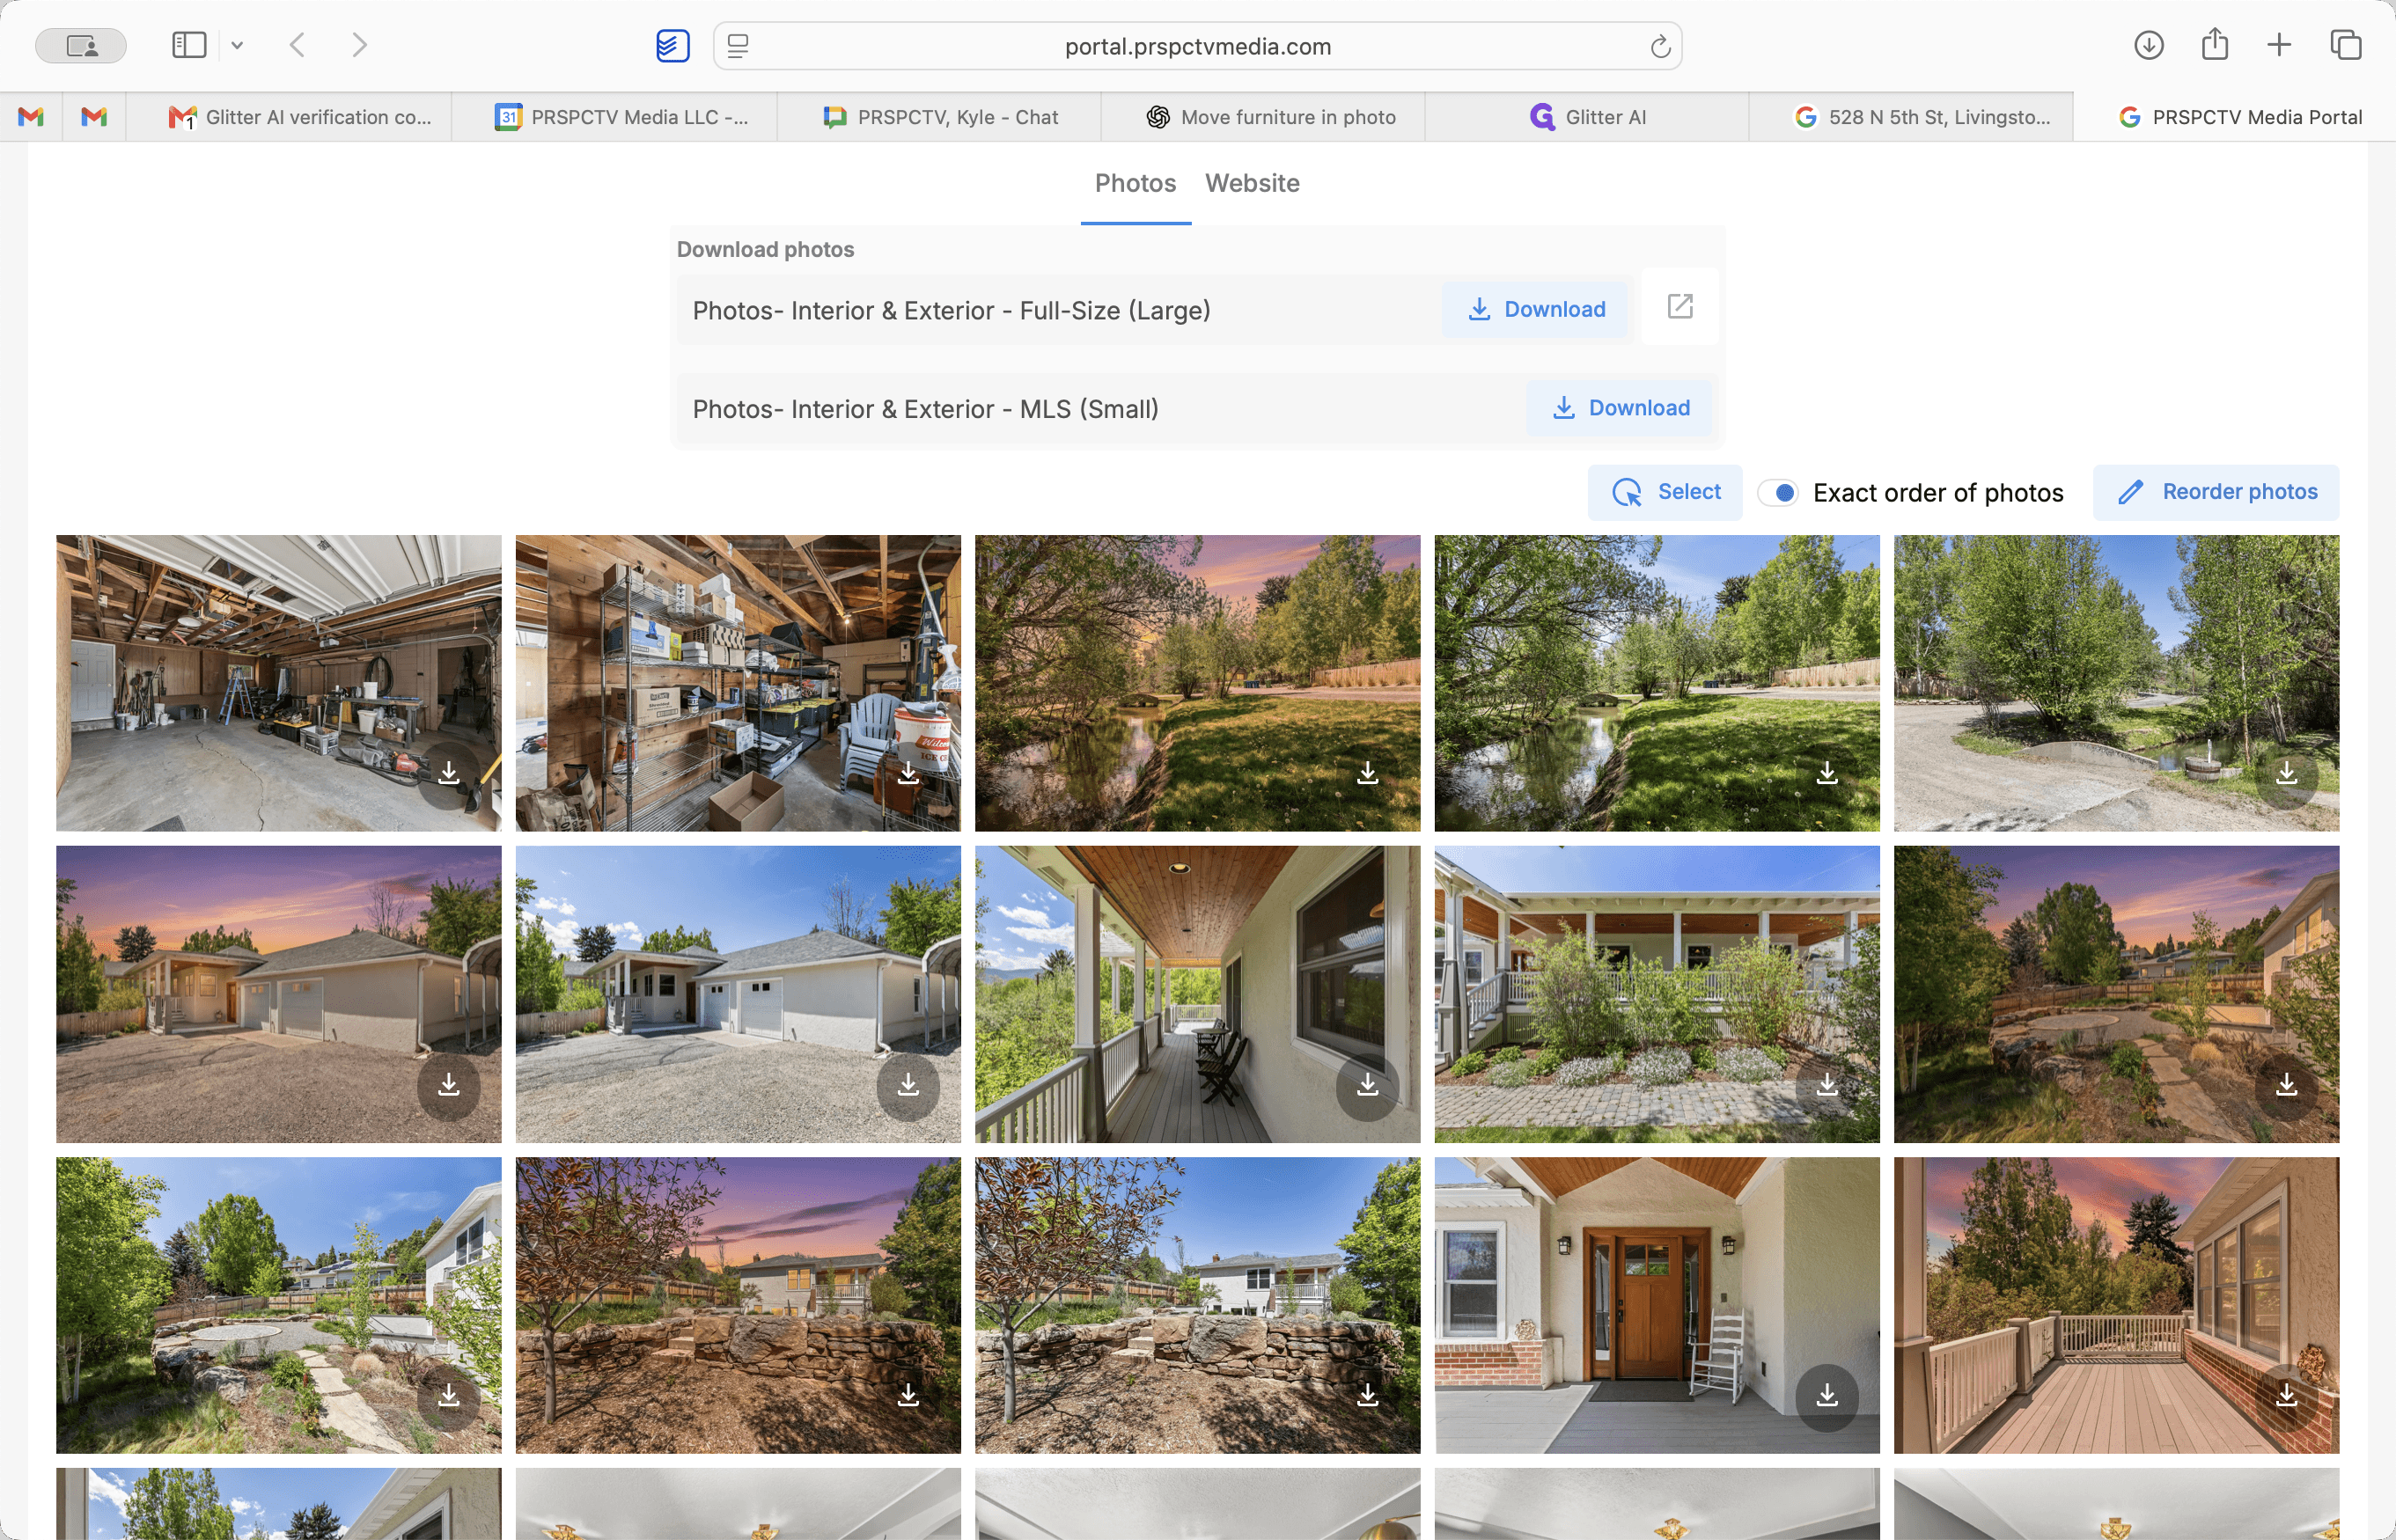2396x1540 pixels.
Task: Open the 528 N 5th St tab
Action: [x=1911, y=117]
